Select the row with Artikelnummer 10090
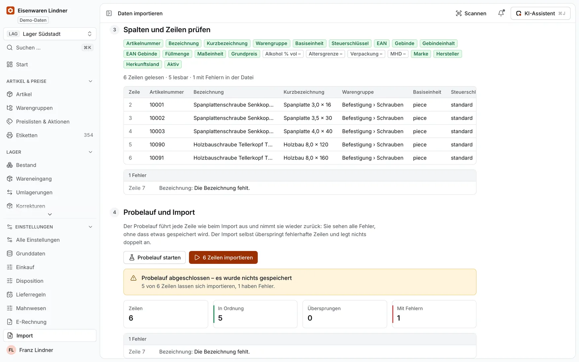Image resolution: width=579 pixels, height=362 pixels. pos(300,144)
